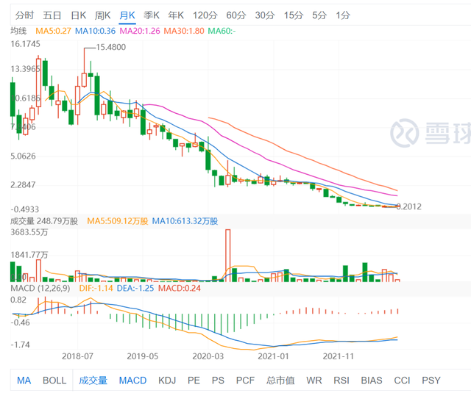Viewport: 471px width, 393px height.
Task: Show the PE indicator
Action: [194, 381]
